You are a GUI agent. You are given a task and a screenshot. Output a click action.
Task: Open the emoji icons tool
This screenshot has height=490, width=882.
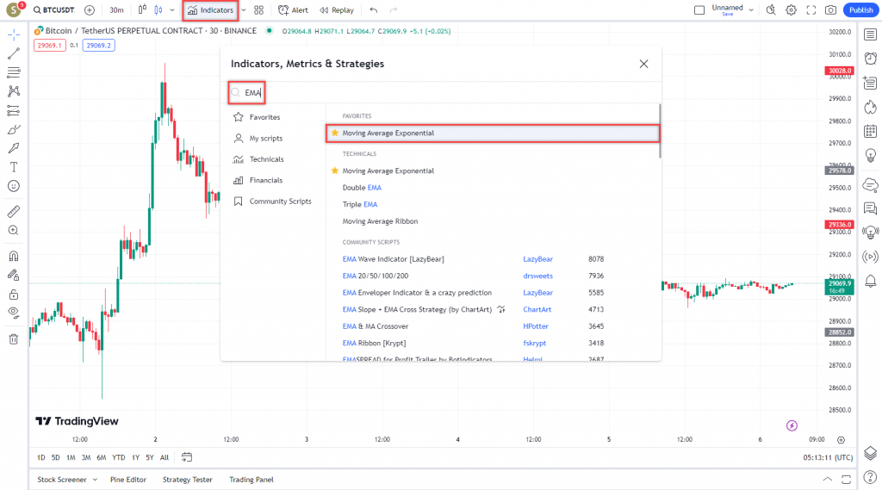(14, 186)
